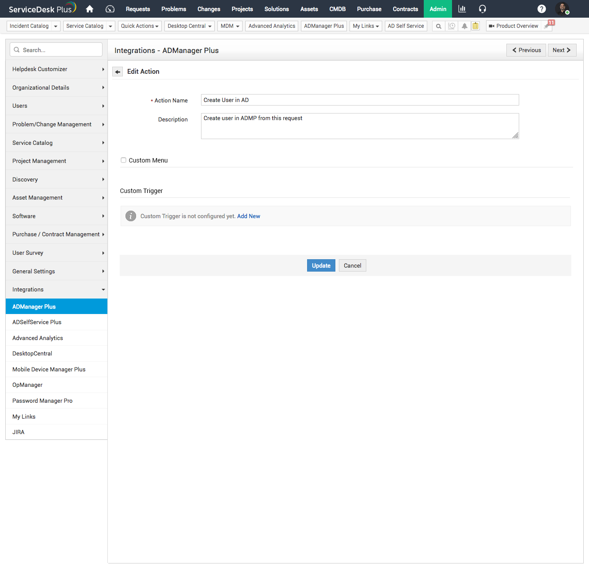Open global search with the magnifier icon
Screen dimensions: 589x571
click(438, 26)
